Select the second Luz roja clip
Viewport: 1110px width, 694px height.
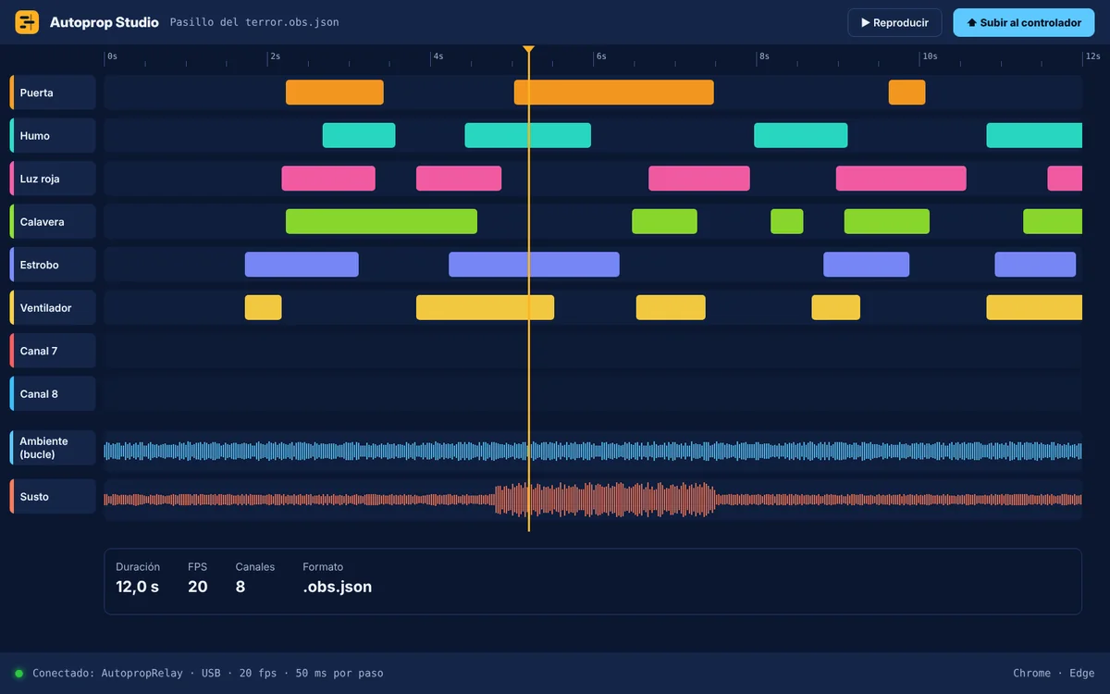point(459,179)
